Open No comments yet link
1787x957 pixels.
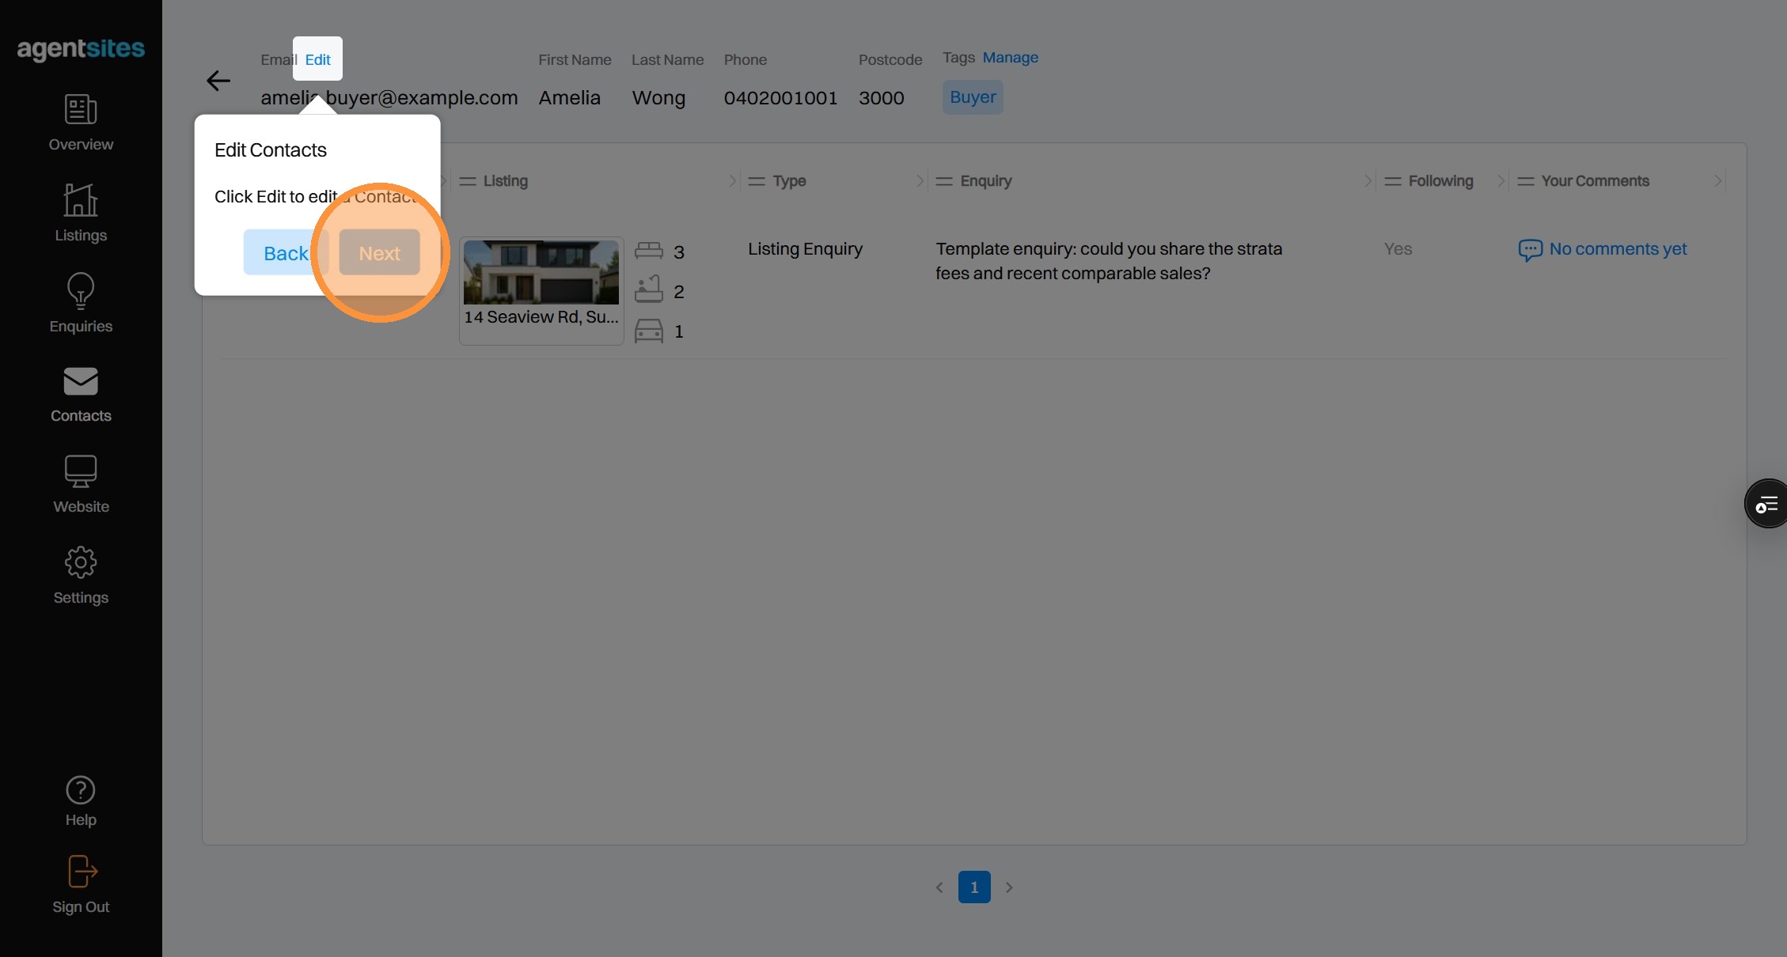tap(1617, 249)
